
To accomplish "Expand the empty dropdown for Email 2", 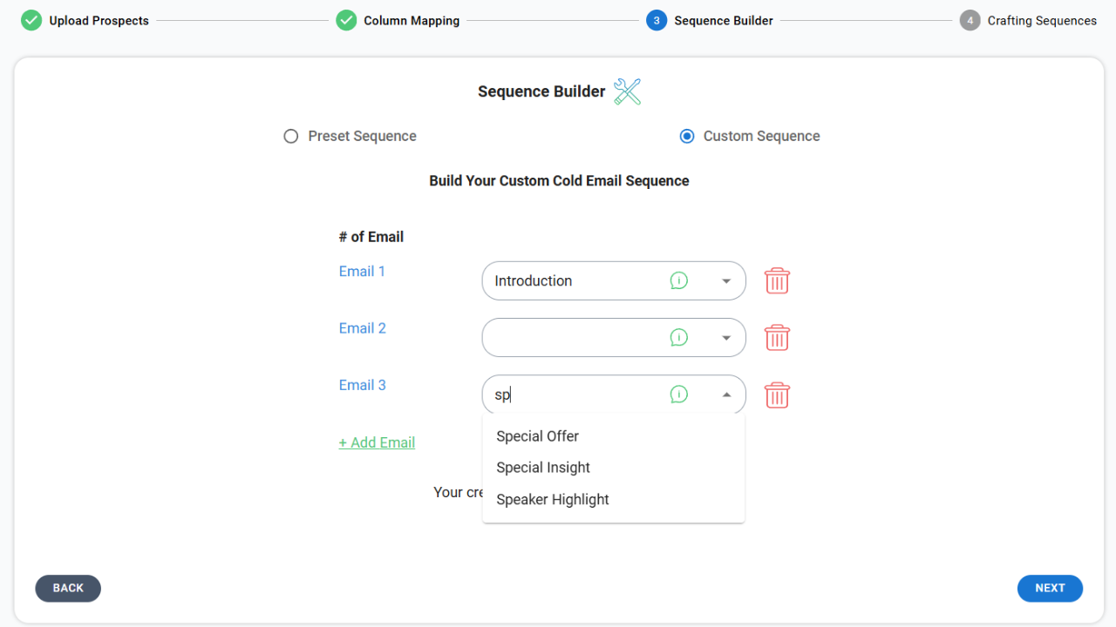I will [726, 337].
